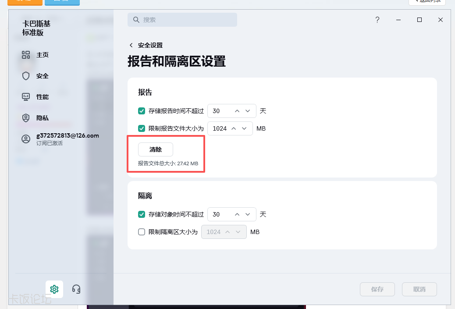Click disabled quarantine size up arrow
Image resolution: width=455 pixels, height=309 pixels.
pos(227,232)
